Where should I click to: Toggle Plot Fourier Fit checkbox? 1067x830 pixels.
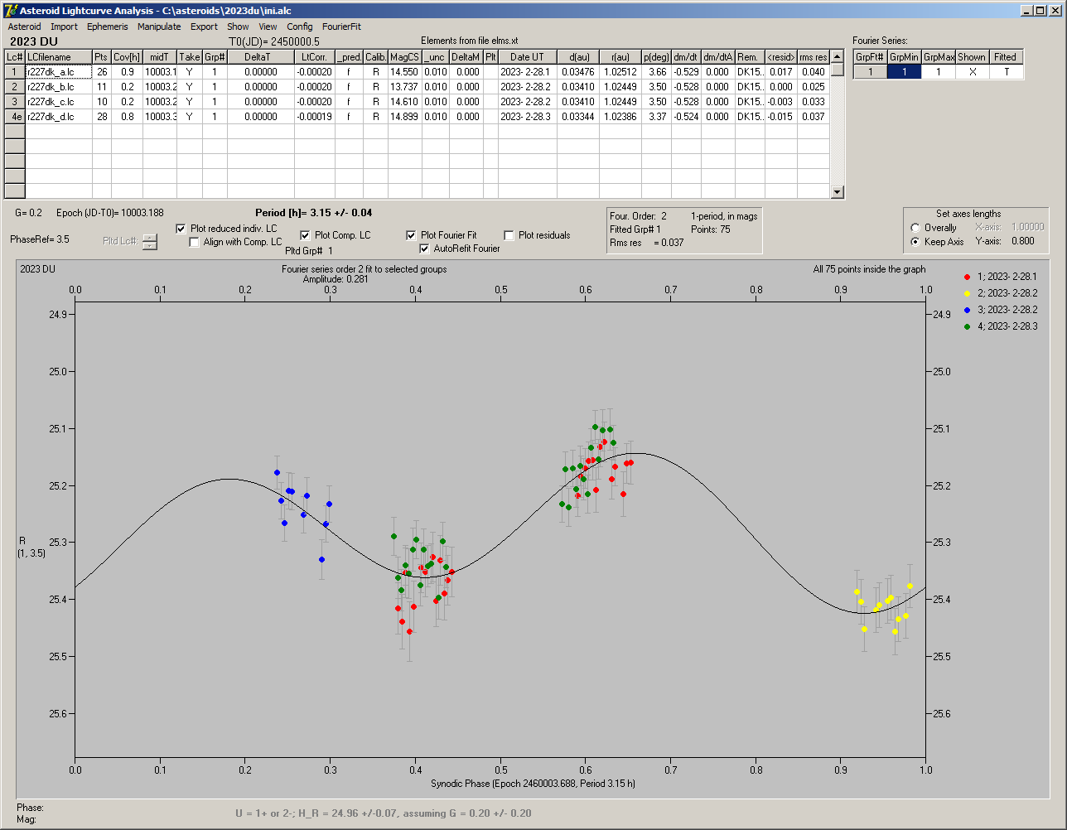click(x=411, y=235)
